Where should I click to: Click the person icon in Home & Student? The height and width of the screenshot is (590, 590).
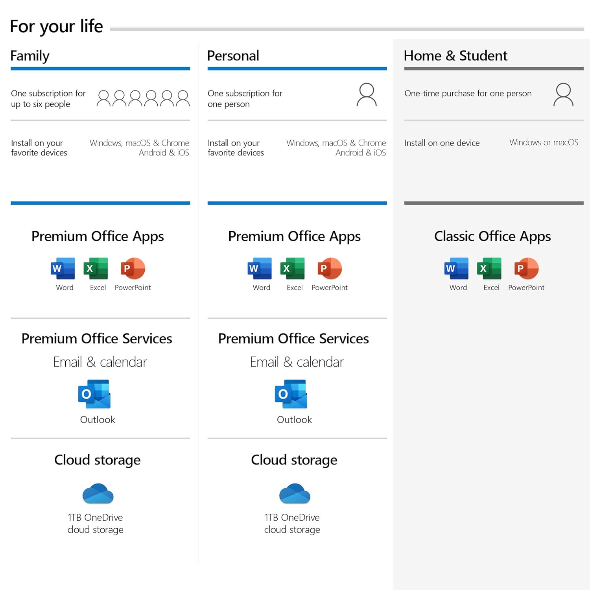click(563, 95)
